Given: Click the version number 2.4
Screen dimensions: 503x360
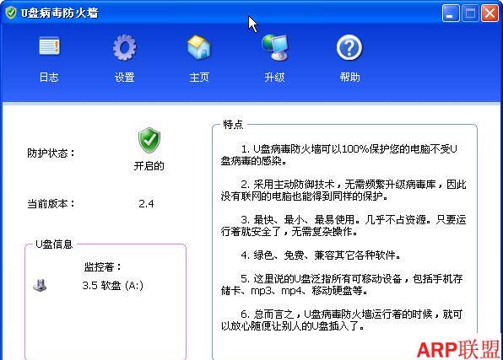Looking at the screenshot, I should pos(146,203).
